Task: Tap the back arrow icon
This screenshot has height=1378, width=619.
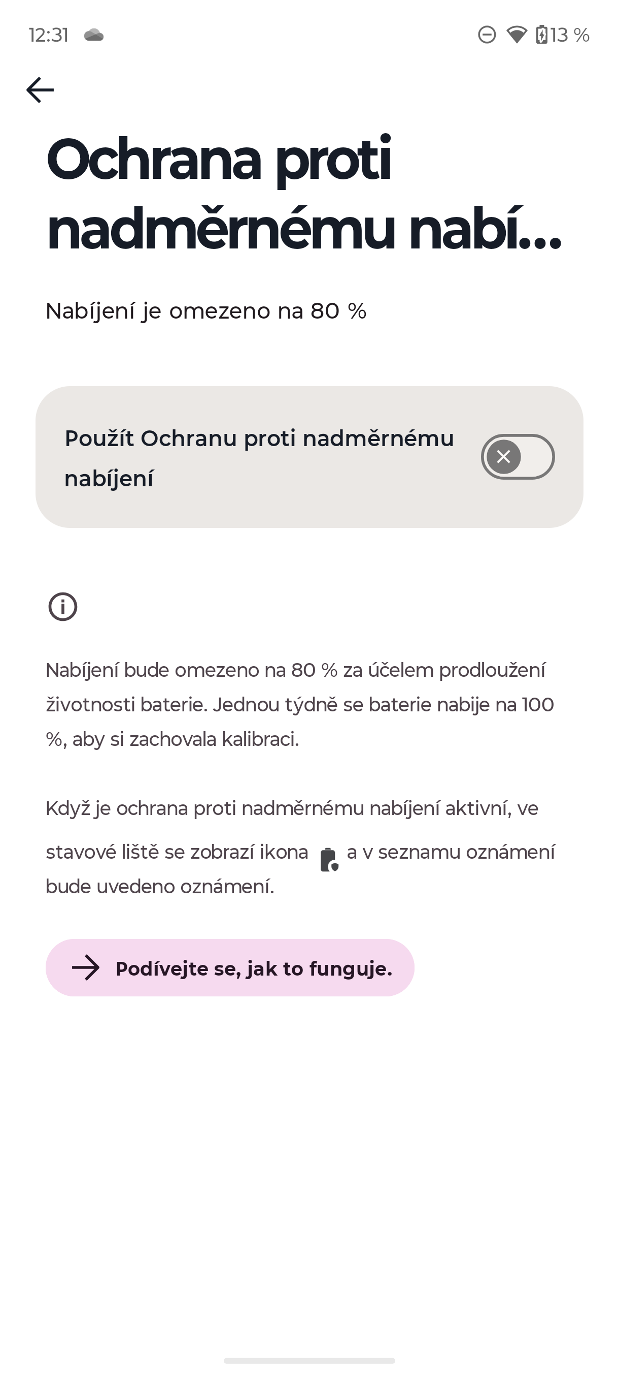Action: (40, 89)
